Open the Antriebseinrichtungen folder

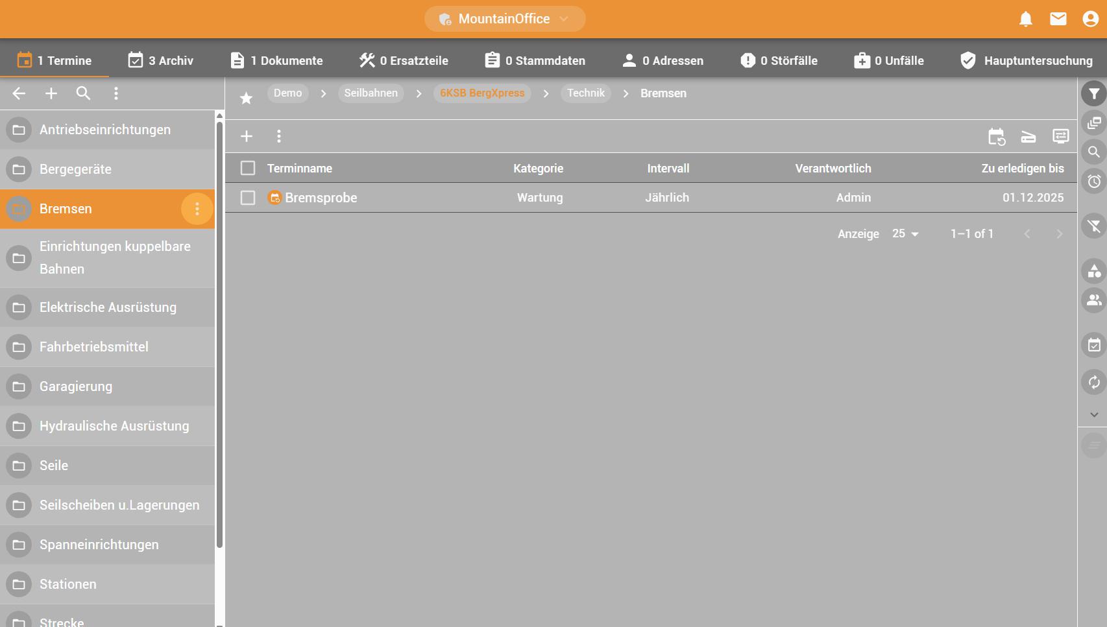107,130
